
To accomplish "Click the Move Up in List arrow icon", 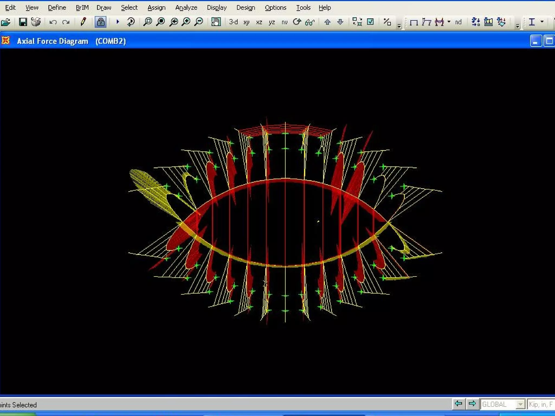I will [x=327, y=22].
